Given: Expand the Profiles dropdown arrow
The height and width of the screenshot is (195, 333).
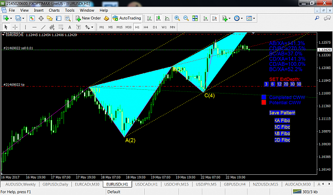Looking at the screenshot, I should click(23, 19).
